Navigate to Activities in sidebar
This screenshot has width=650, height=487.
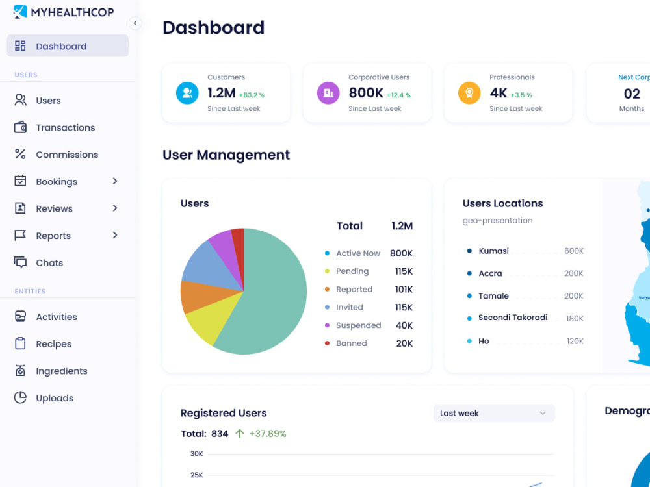(x=57, y=317)
